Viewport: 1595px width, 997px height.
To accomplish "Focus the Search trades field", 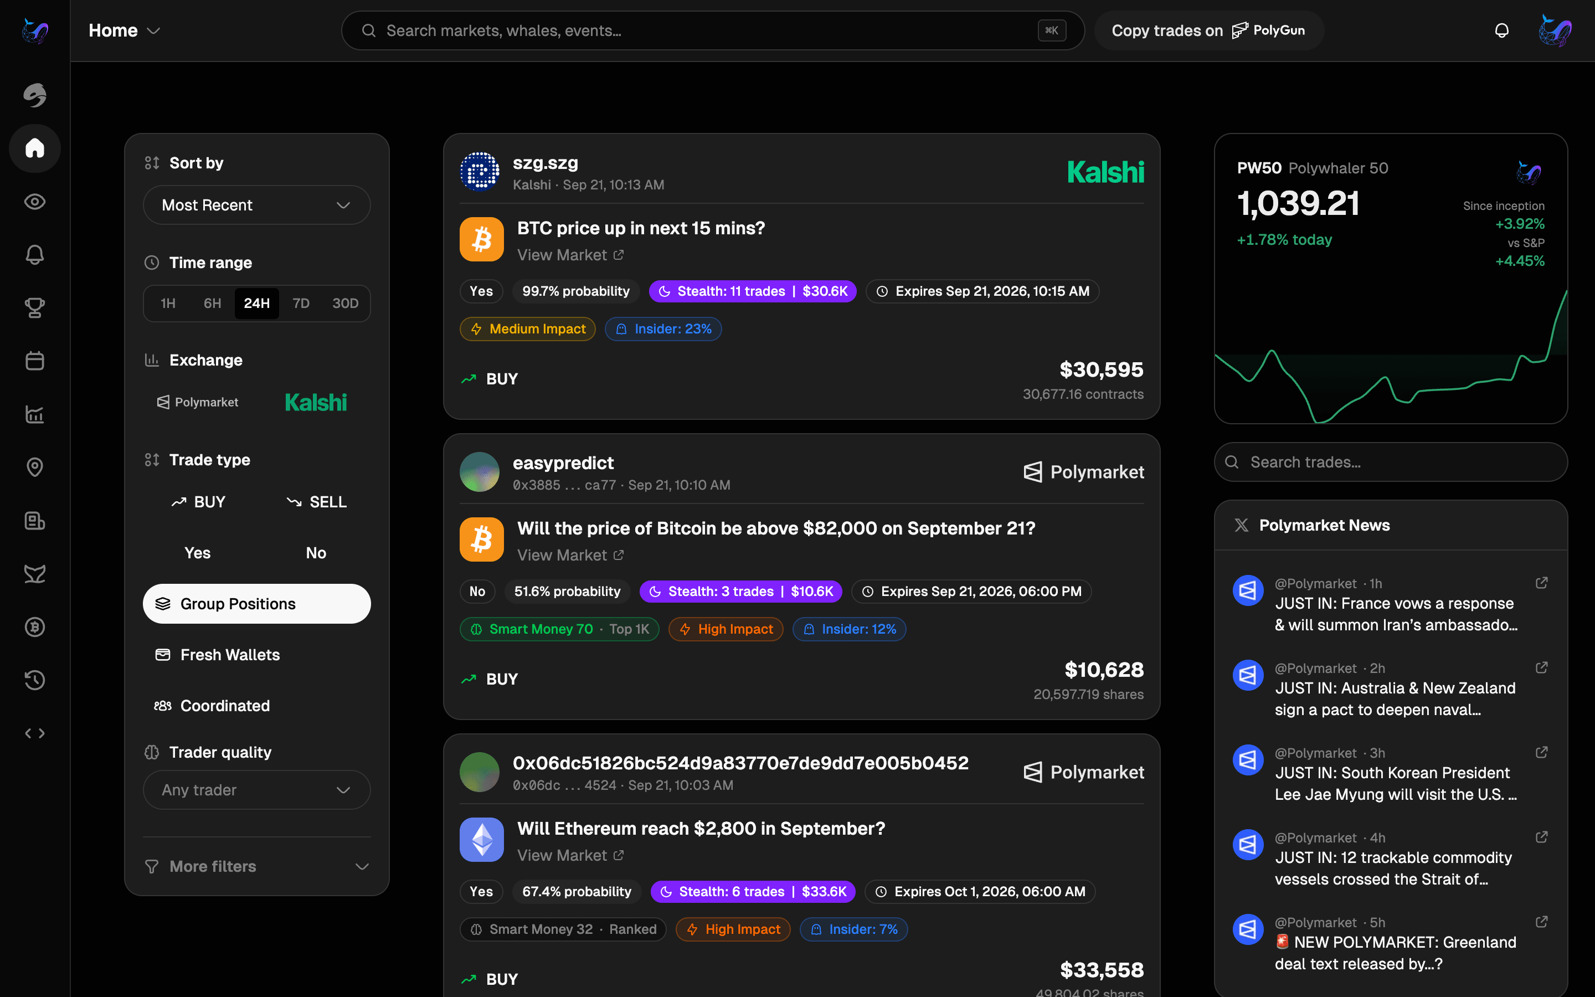I will (x=1391, y=462).
